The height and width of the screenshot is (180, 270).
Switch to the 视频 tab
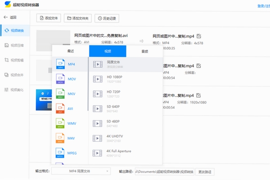point(108,51)
